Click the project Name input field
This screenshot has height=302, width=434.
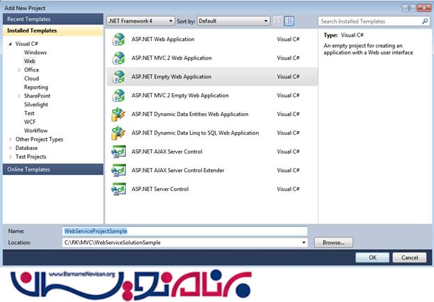tap(185, 231)
